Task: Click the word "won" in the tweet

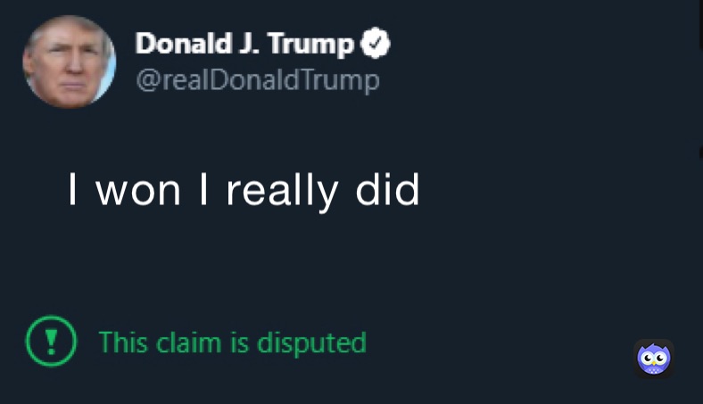Action: tap(138, 192)
